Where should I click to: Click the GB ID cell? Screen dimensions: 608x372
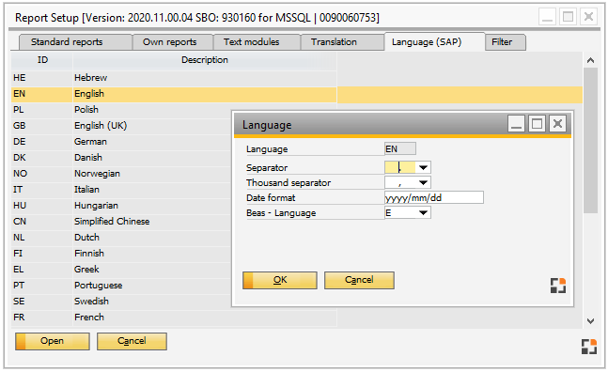point(42,126)
